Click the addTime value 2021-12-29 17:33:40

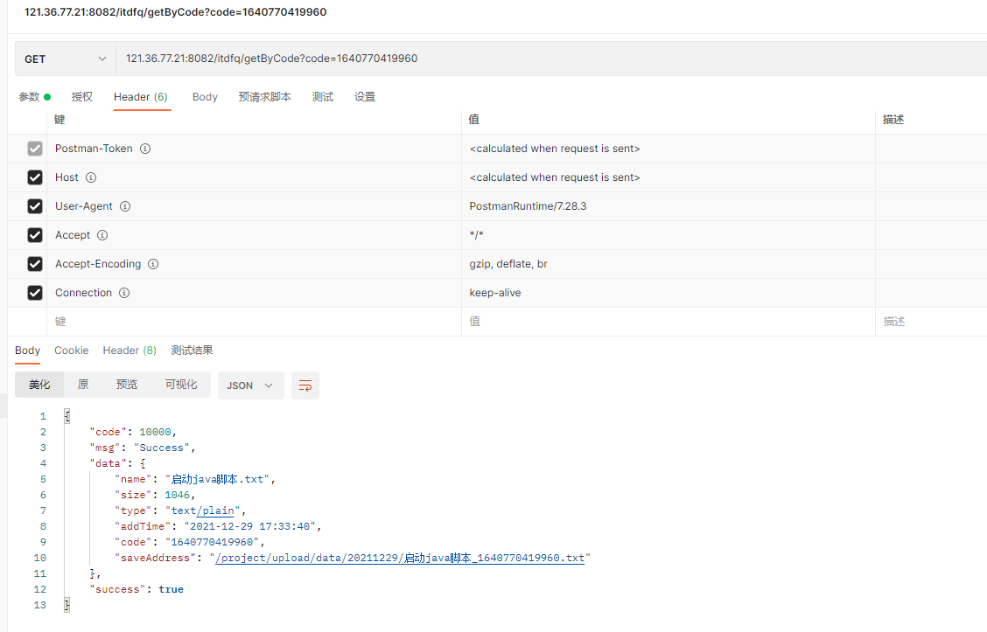[250, 526]
